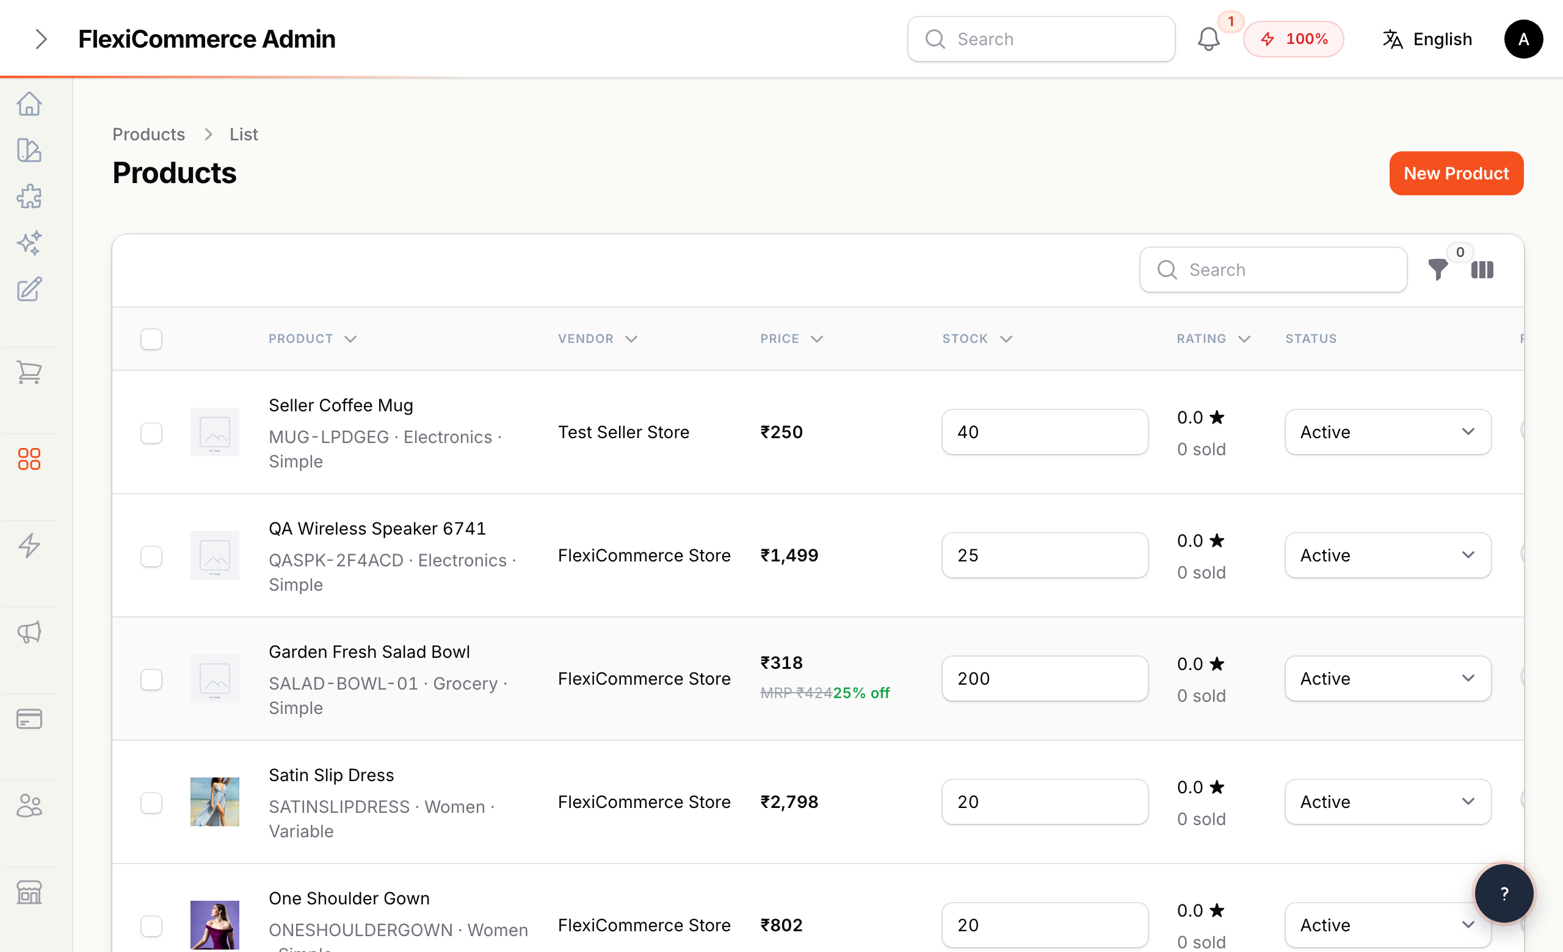Image resolution: width=1563 pixels, height=952 pixels.
Task: Open status dropdown for Satin Slip Dress
Action: click(1388, 802)
